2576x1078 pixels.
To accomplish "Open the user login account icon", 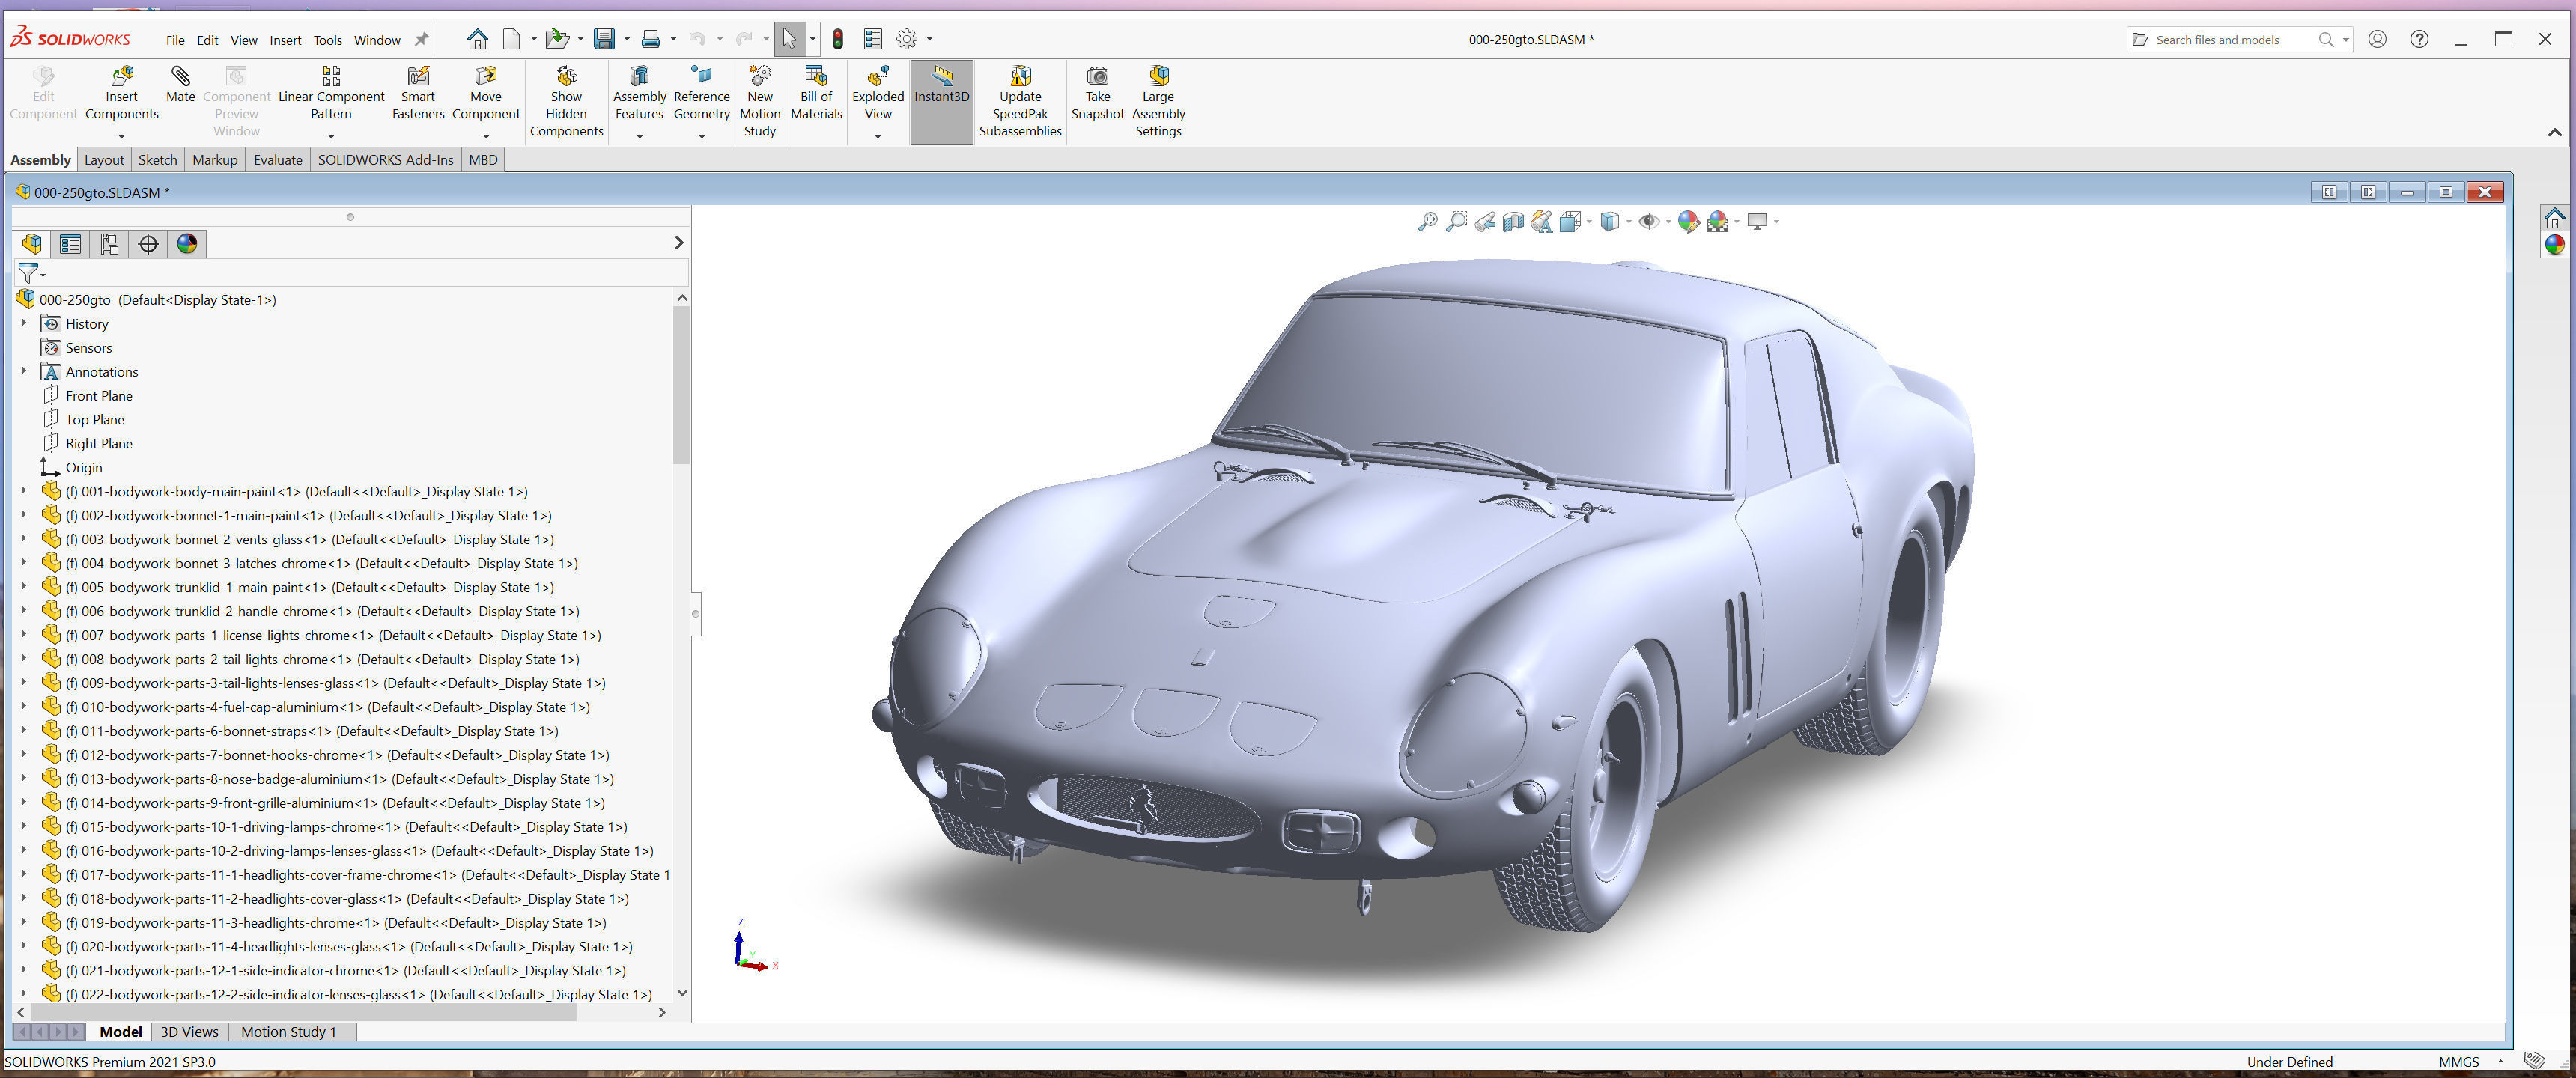I will tap(2378, 39).
